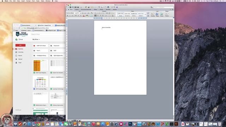
Task: Reload the Google Drive page in Chrome
Action: 19,28
